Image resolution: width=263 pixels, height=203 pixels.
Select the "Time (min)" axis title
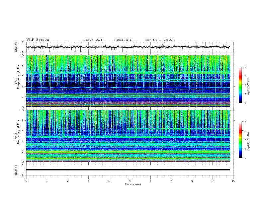pyautogui.click(x=133, y=184)
